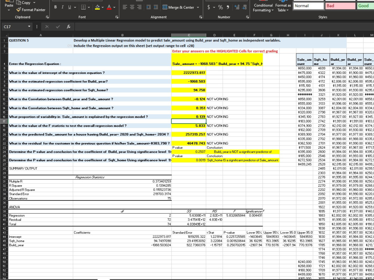Apply red font color icon

point(108,7)
